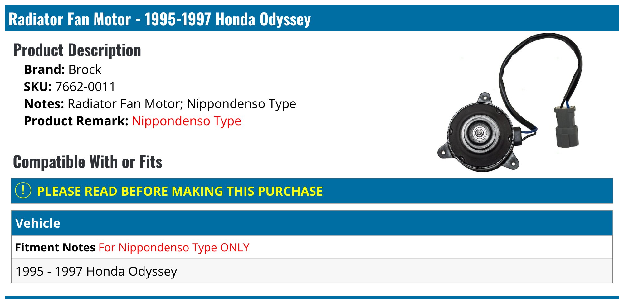Click the red 'For Nippondenso Type ONLY' text
Viewport: 624px width, 304px height.
tap(174, 248)
